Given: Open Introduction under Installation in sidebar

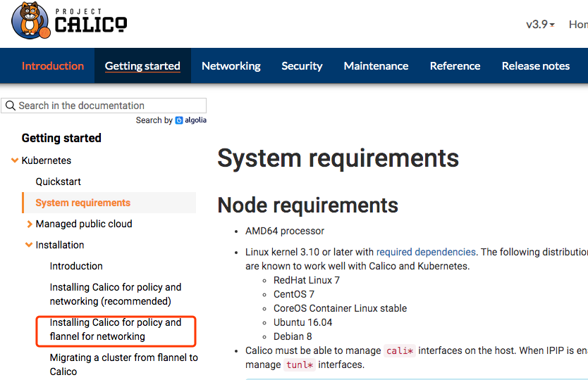Looking at the screenshot, I should (x=76, y=266).
